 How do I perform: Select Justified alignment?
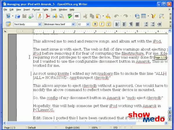click(137, 24)
